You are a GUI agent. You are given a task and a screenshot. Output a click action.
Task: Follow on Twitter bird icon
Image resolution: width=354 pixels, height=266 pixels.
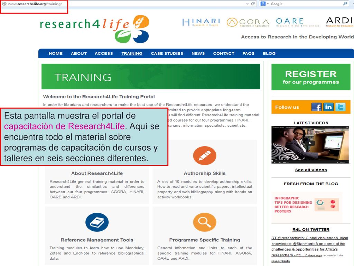tap(340, 107)
